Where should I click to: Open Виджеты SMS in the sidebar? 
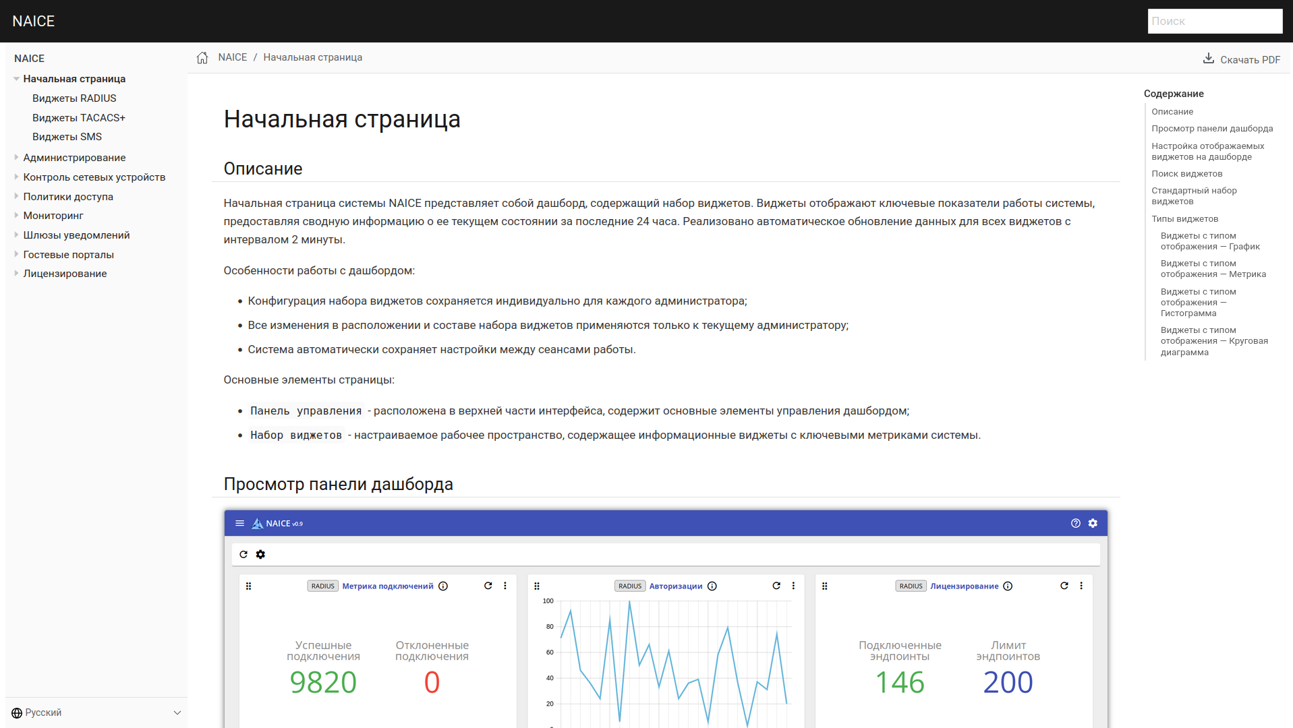(x=67, y=137)
